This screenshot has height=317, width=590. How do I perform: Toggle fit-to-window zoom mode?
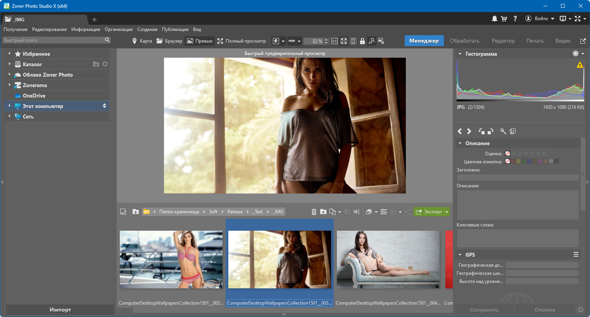(344, 41)
